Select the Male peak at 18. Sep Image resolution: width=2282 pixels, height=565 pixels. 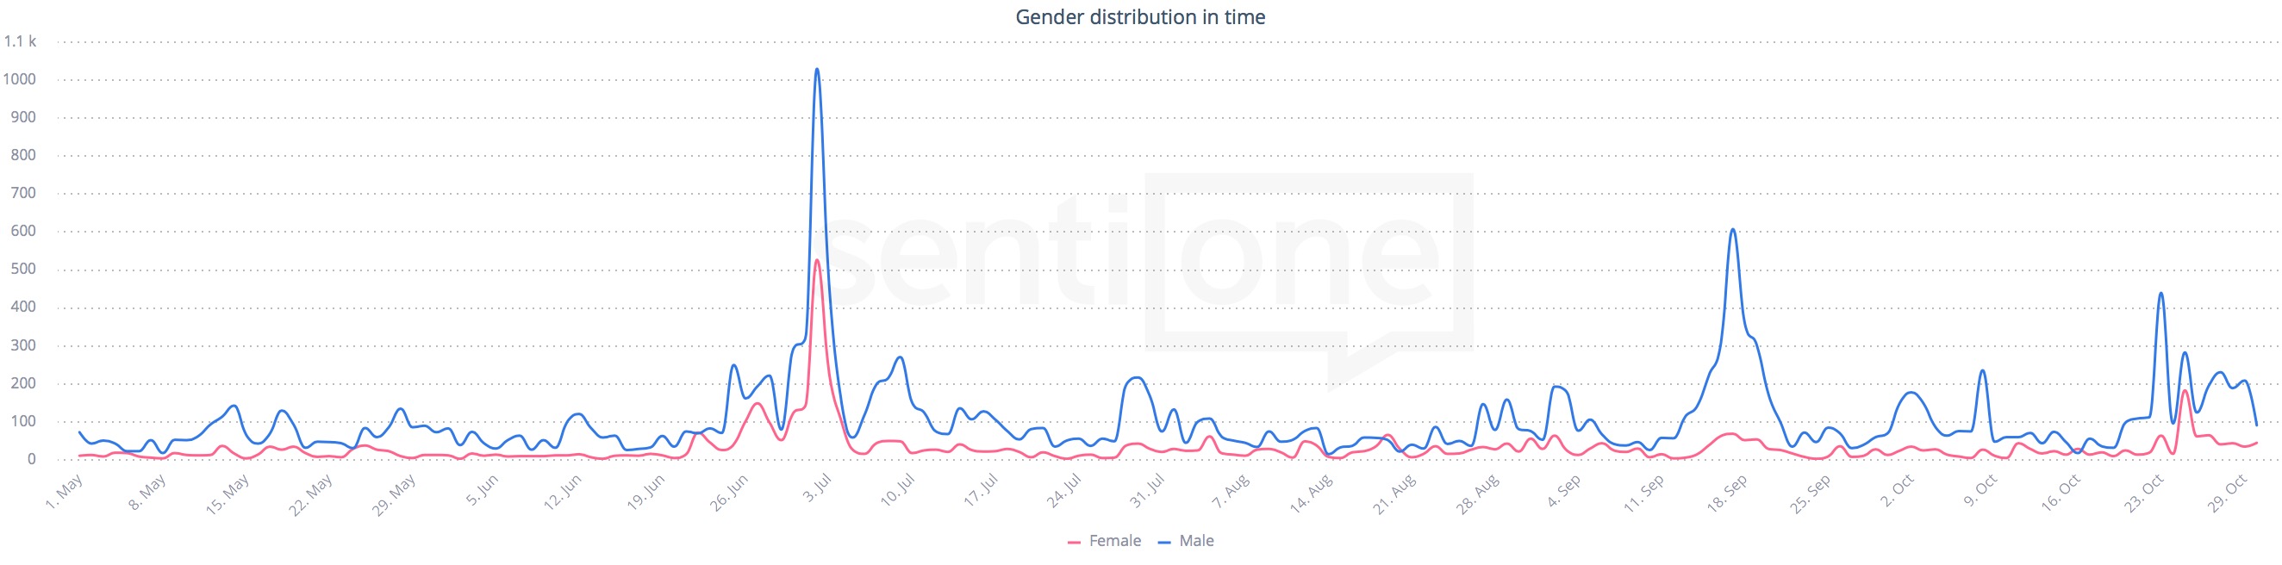[x=1733, y=230]
